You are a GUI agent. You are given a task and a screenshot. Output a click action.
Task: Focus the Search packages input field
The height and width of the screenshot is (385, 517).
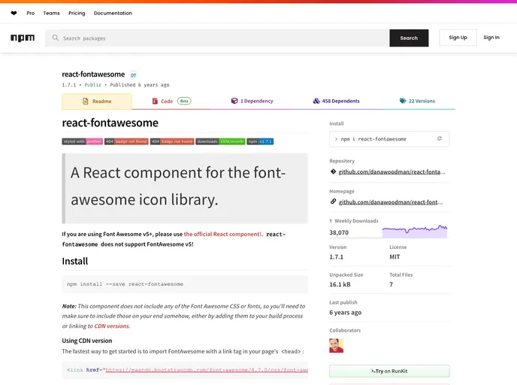tap(217, 38)
